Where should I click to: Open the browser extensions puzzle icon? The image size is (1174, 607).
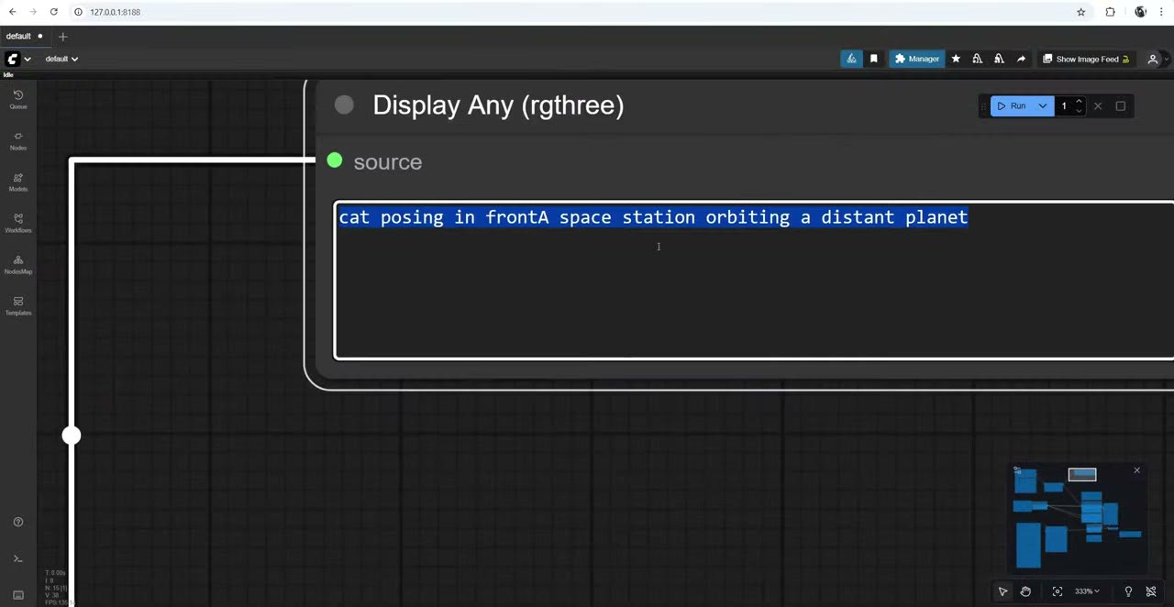coord(1110,12)
